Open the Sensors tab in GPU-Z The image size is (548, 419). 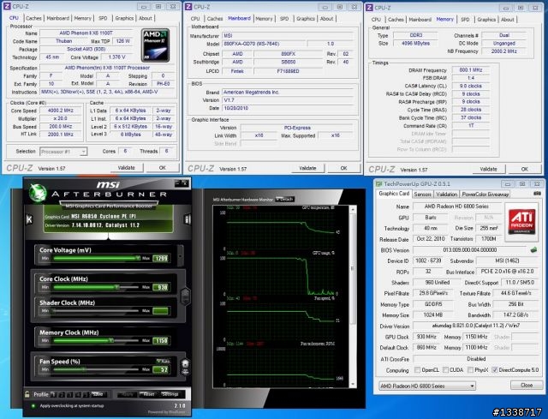[x=422, y=195]
